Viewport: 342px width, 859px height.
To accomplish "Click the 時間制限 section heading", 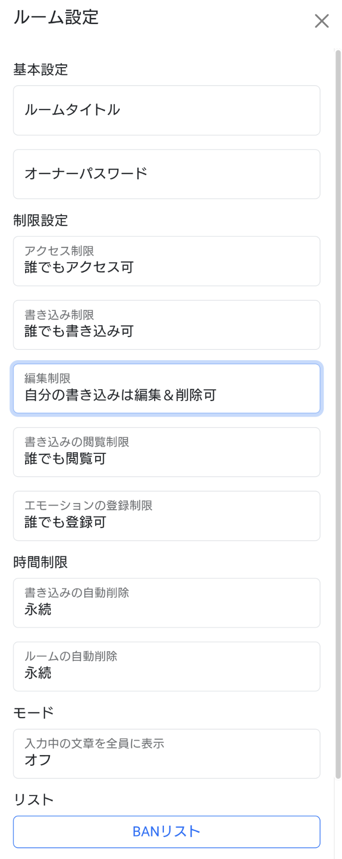I will click(40, 562).
